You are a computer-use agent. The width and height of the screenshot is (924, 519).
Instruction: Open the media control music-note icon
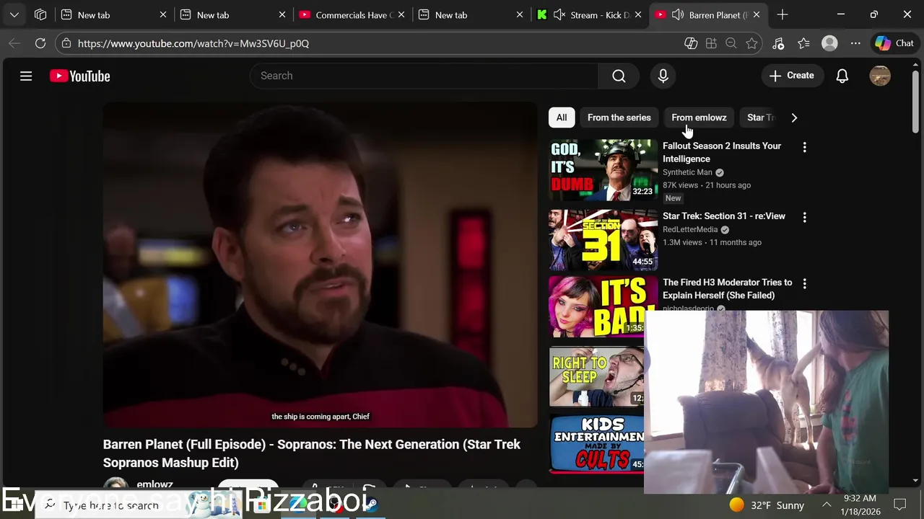[x=778, y=43]
